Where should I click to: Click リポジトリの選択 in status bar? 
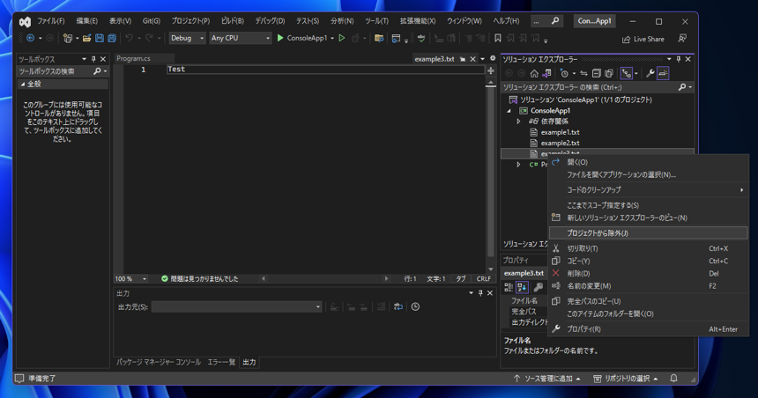tap(626, 379)
